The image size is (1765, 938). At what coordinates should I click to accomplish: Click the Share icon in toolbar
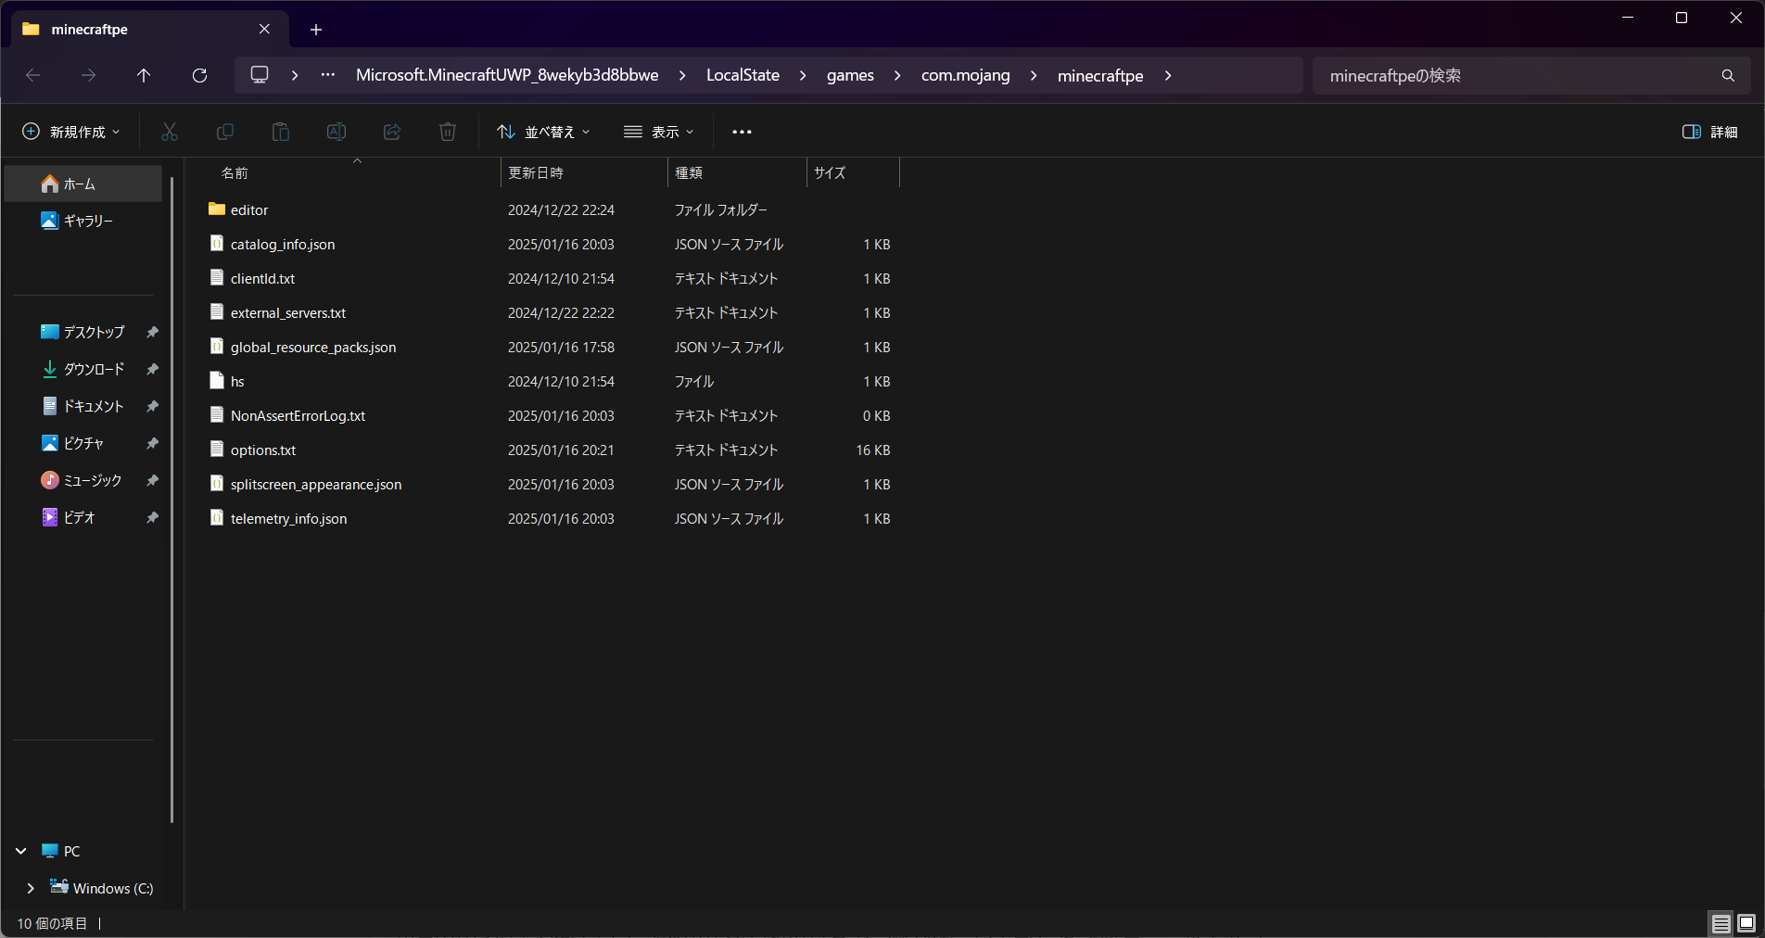pyautogui.click(x=392, y=132)
